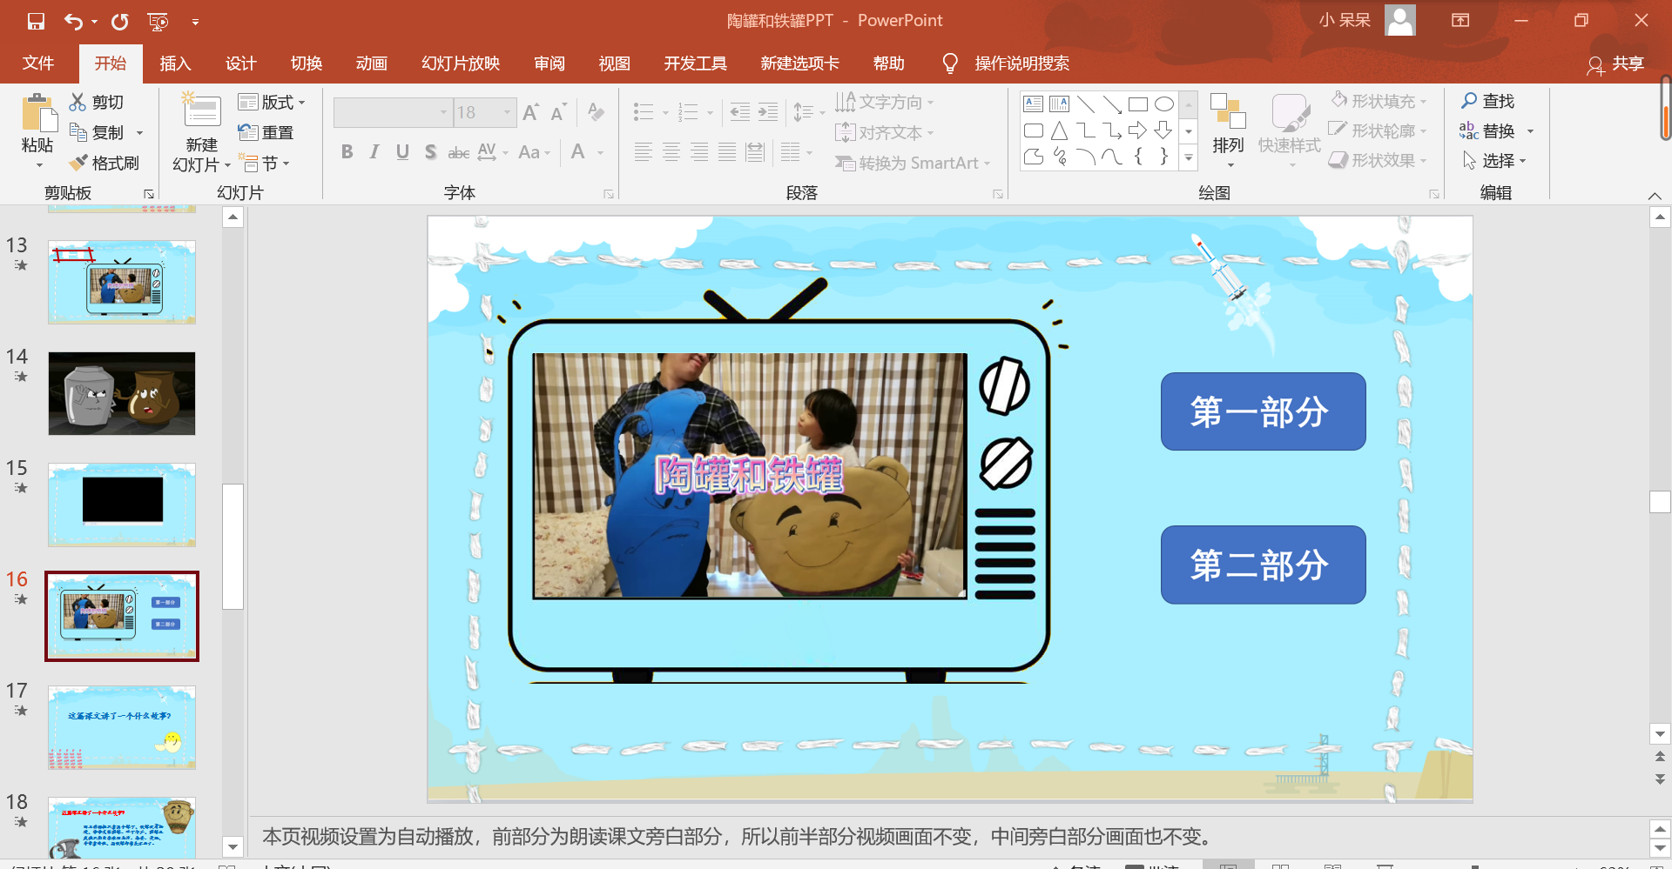The height and width of the screenshot is (869, 1672).
Task: Open the Layout dropdown
Action: pos(272,102)
